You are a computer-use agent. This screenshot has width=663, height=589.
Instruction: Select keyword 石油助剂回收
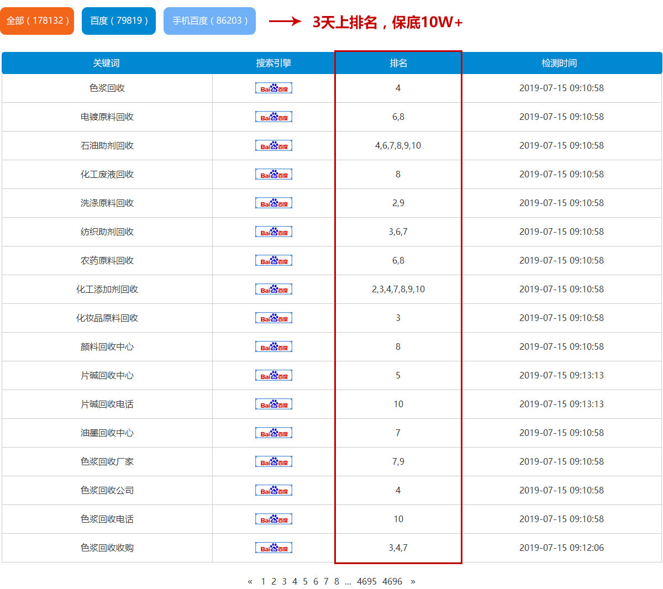(x=107, y=145)
